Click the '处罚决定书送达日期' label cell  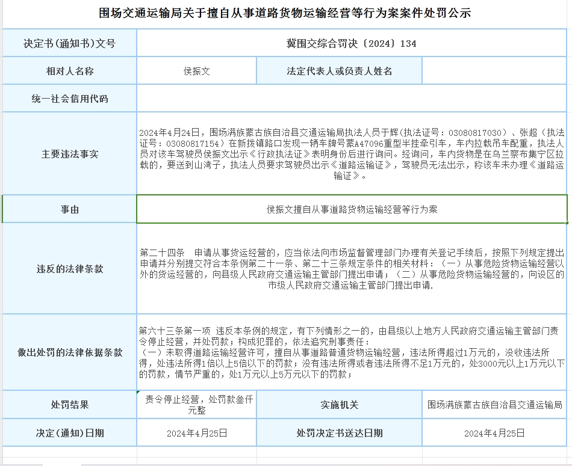tap(339, 432)
